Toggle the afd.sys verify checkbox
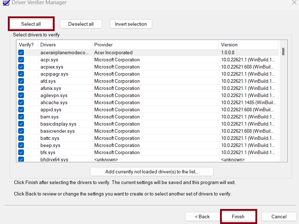The image size is (299, 224). pyautogui.click(x=21, y=81)
